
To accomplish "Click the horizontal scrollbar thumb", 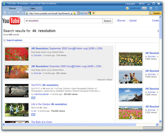I will click(x=70, y=124).
